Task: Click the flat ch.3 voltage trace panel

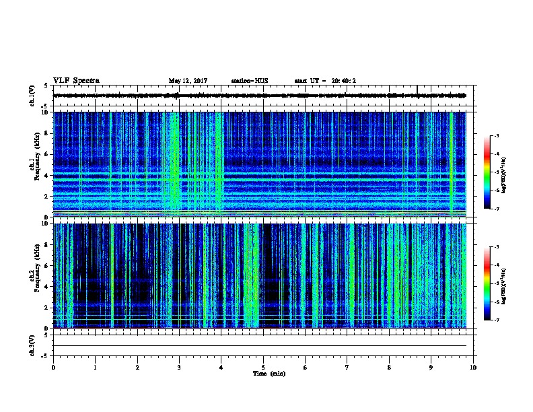Action: (x=263, y=345)
